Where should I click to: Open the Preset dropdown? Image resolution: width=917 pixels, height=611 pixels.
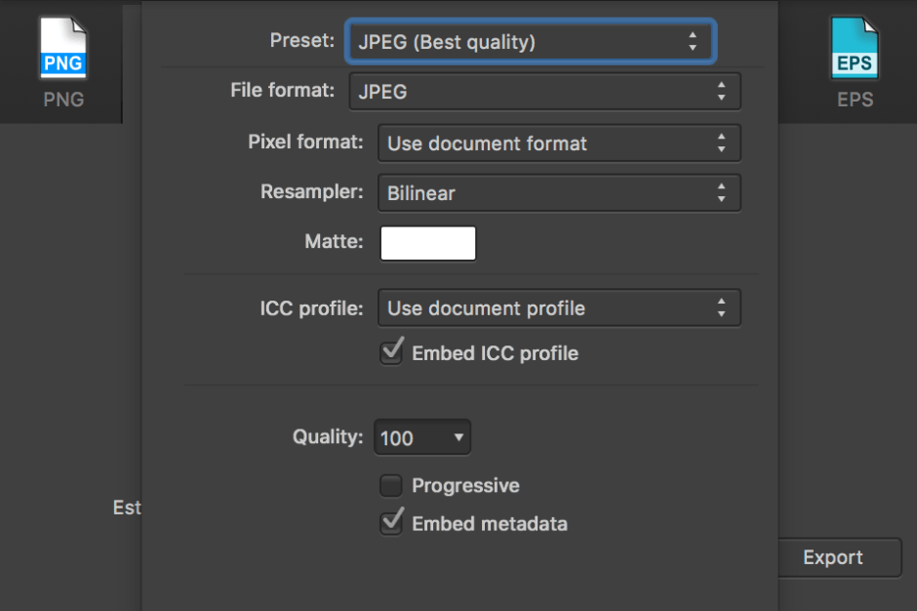click(530, 42)
